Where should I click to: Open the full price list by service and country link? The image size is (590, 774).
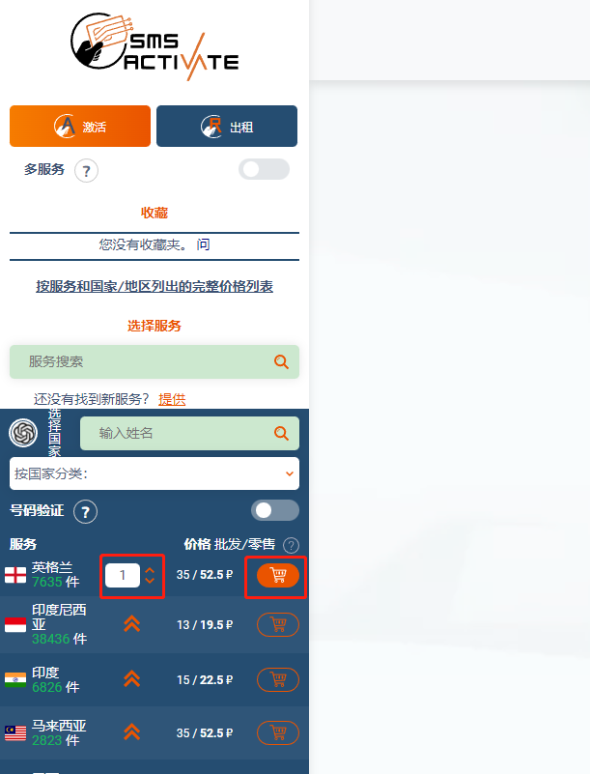[x=155, y=286]
